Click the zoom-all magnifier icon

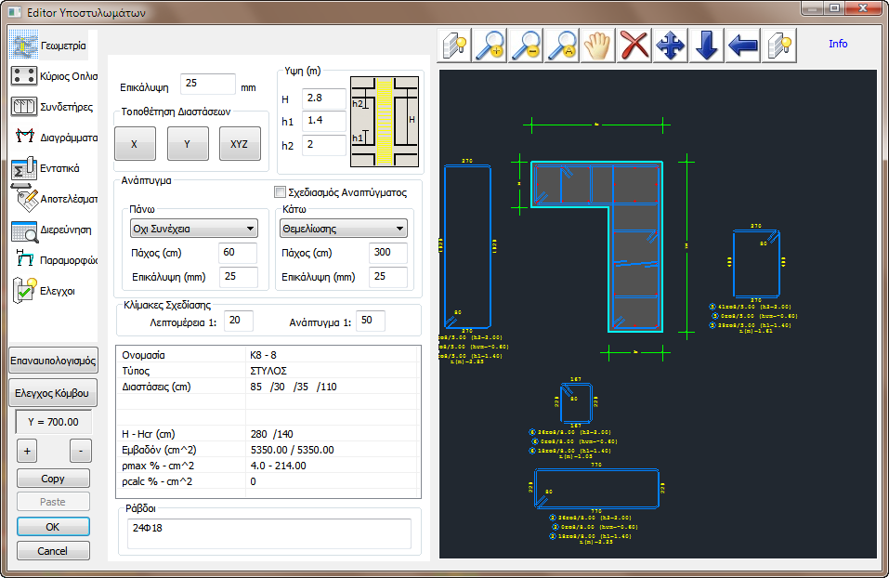562,45
